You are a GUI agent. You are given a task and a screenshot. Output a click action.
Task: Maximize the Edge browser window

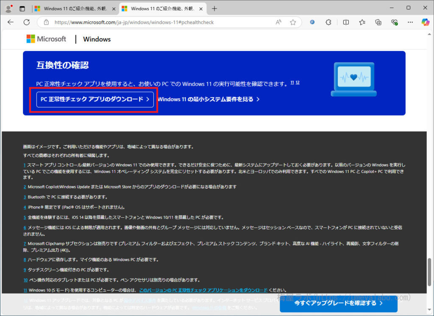click(x=408, y=8)
